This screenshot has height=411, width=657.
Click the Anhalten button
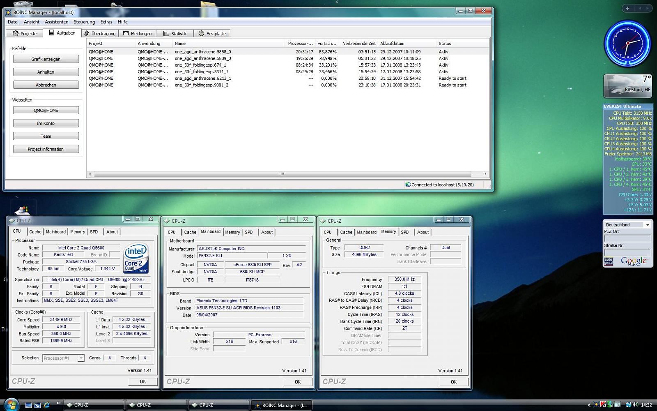point(46,72)
